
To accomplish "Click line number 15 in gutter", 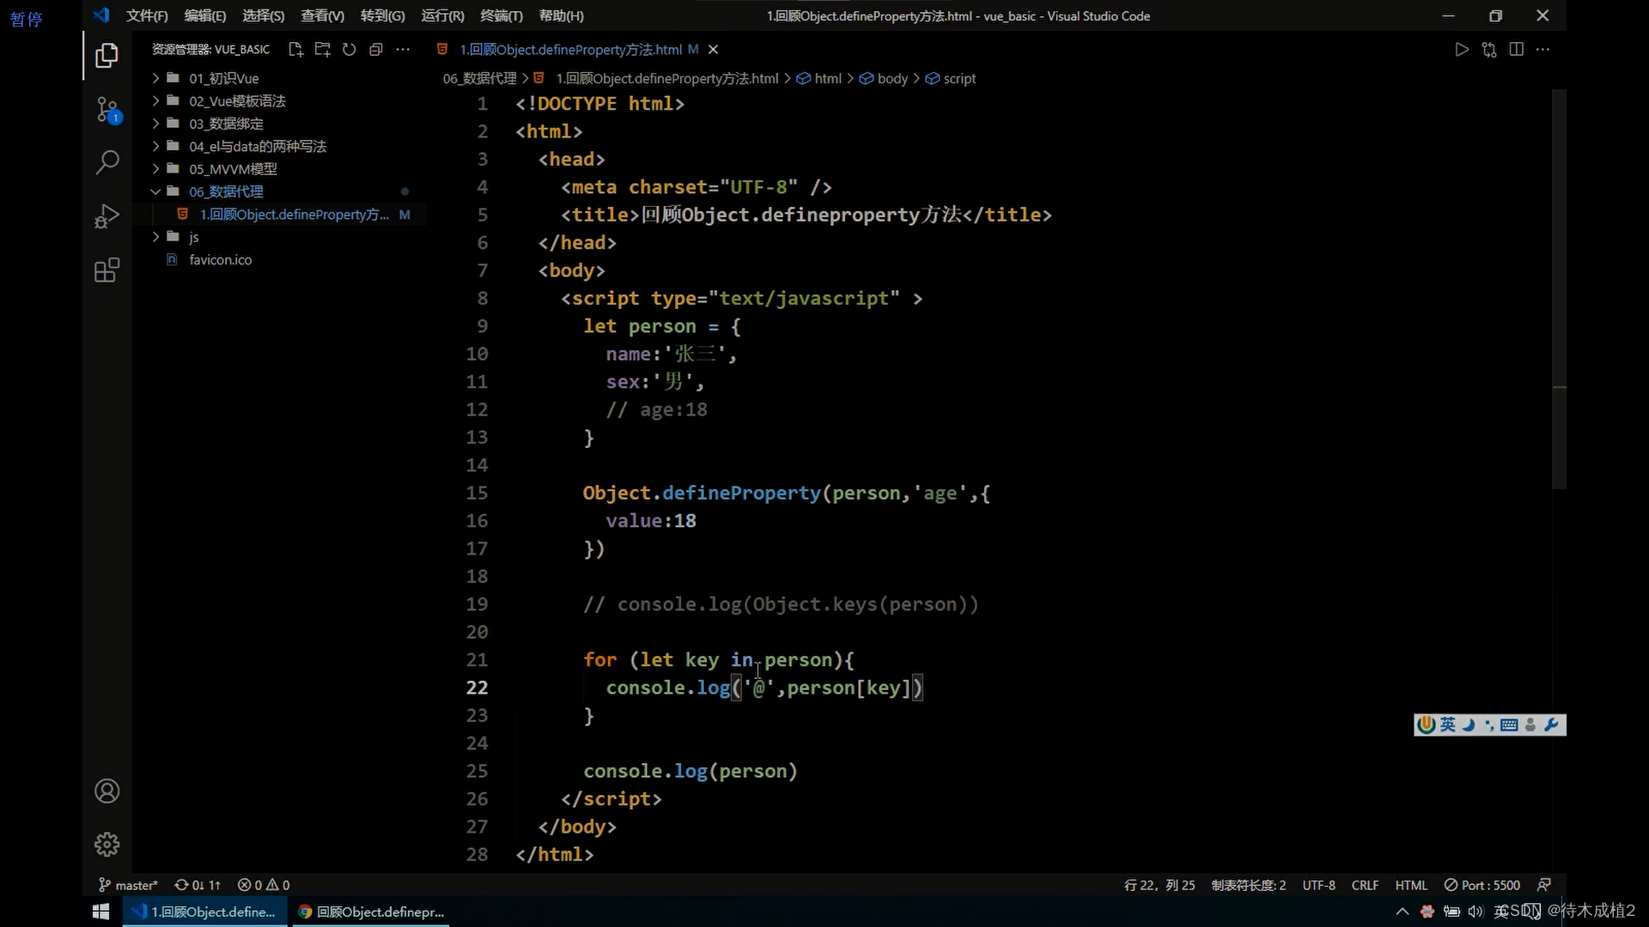I will click(477, 493).
